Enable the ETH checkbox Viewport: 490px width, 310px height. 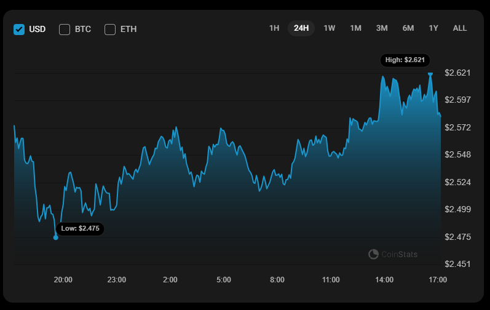[x=110, y=29]
